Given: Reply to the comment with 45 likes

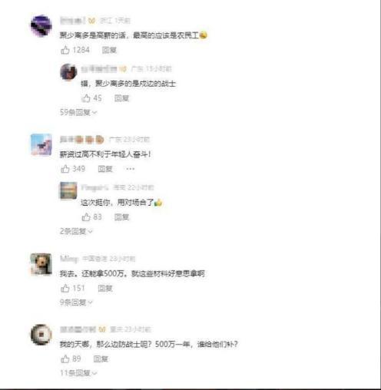Looking at the screenshot, I should (x=121, y=98).
